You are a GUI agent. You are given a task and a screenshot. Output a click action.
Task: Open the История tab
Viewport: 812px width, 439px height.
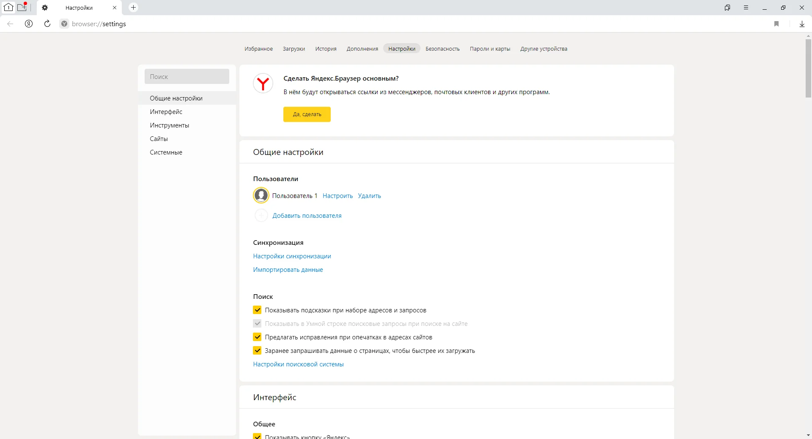tap(326, 49)
